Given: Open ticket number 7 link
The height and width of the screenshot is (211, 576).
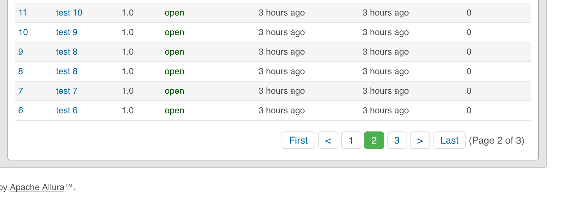Looking at the screenshot, I should tap(21, 91).
